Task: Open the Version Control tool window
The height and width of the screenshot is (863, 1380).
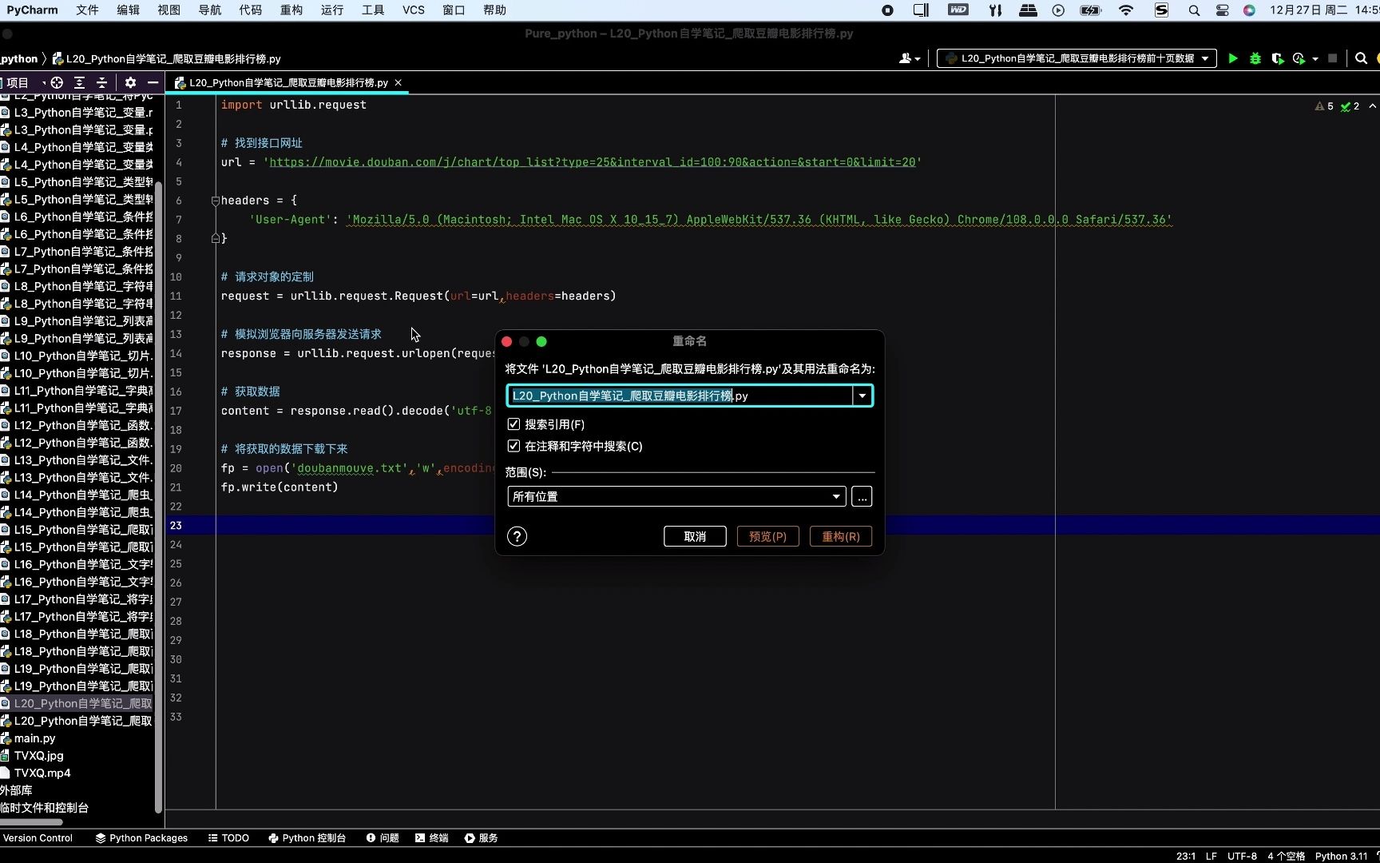Action: point(38,838)
